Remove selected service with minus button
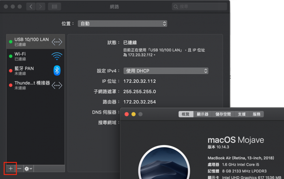This screenshot has height=179, width=284. coord(19,168)
